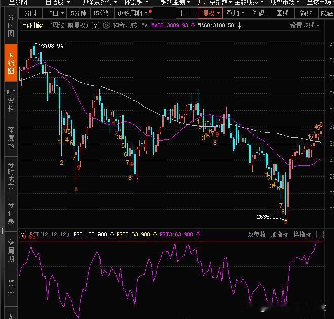Open the 叠加 overlay dropdown
The image size is (334, 319).
(235, 13)
